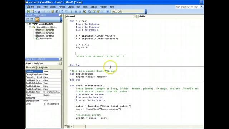Click the Toolbox toolbar icon
This screenshot has height=129, width=229.
(x=103, y=11)
